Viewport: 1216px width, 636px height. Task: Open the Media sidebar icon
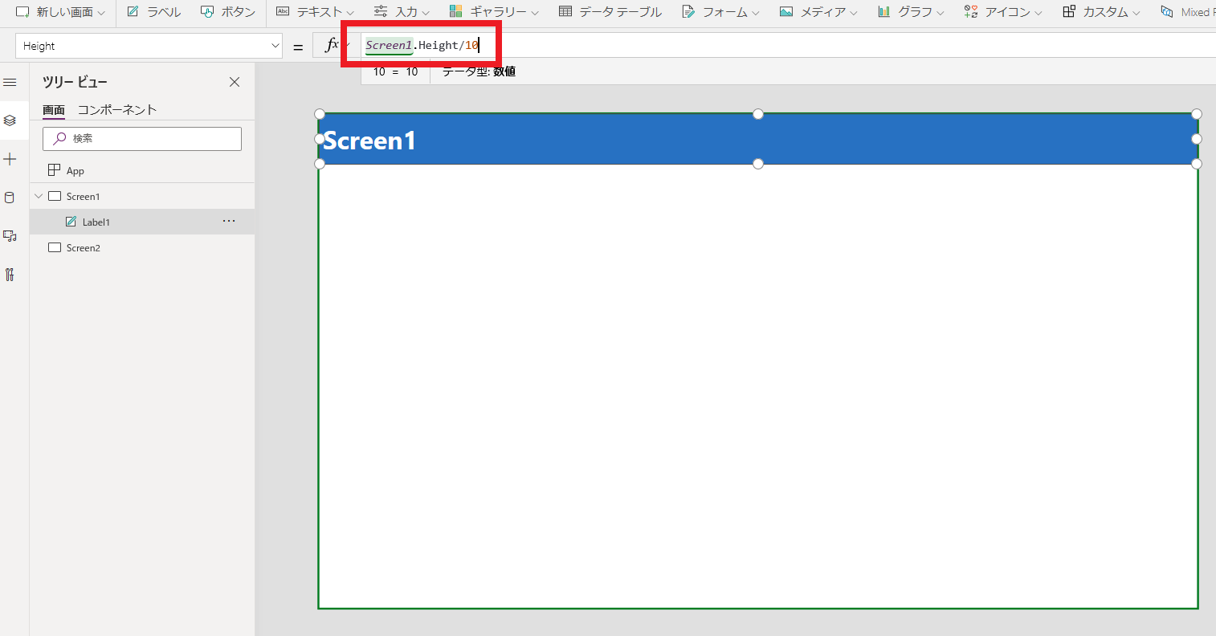point(10,236)
